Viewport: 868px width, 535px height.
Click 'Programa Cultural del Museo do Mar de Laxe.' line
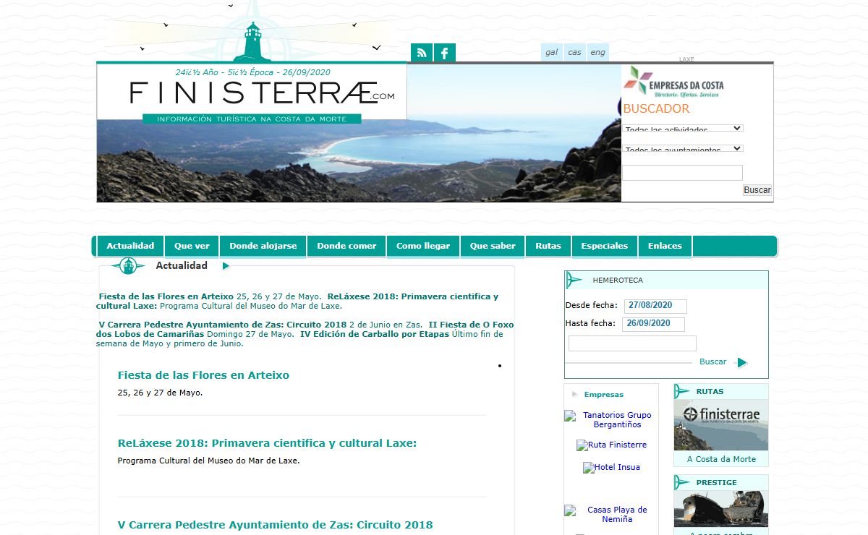[208, 461]
